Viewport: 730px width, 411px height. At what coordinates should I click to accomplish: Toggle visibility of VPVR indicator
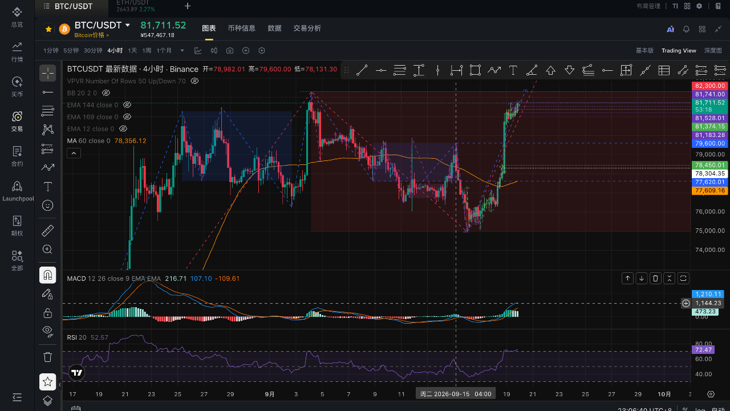[x=194, y=81]
